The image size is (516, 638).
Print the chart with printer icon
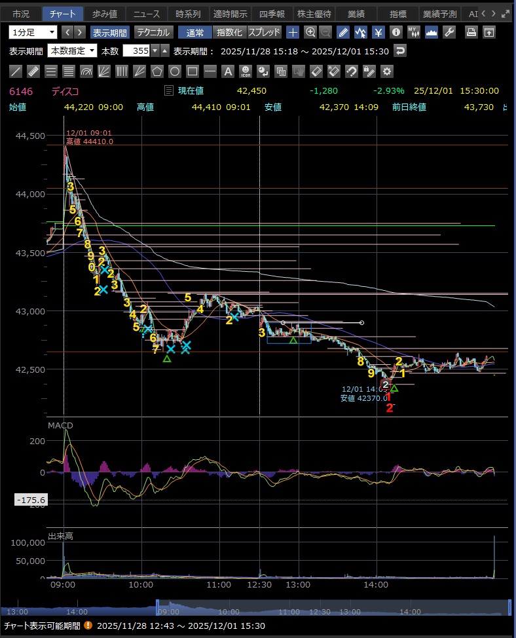point(471,32)
